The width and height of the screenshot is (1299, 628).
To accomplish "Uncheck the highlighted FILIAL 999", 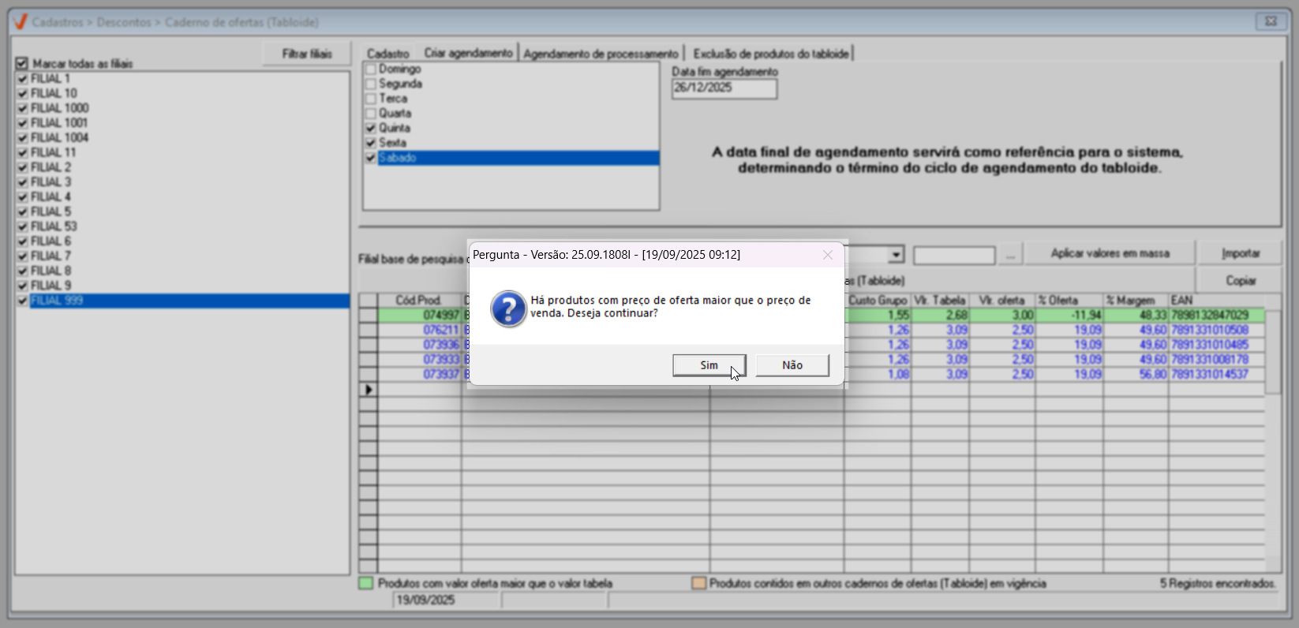I will coord(22,301).
